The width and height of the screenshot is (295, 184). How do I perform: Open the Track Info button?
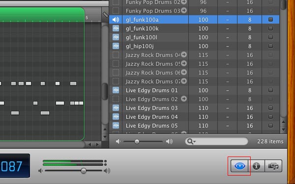[x=256, y=166]
